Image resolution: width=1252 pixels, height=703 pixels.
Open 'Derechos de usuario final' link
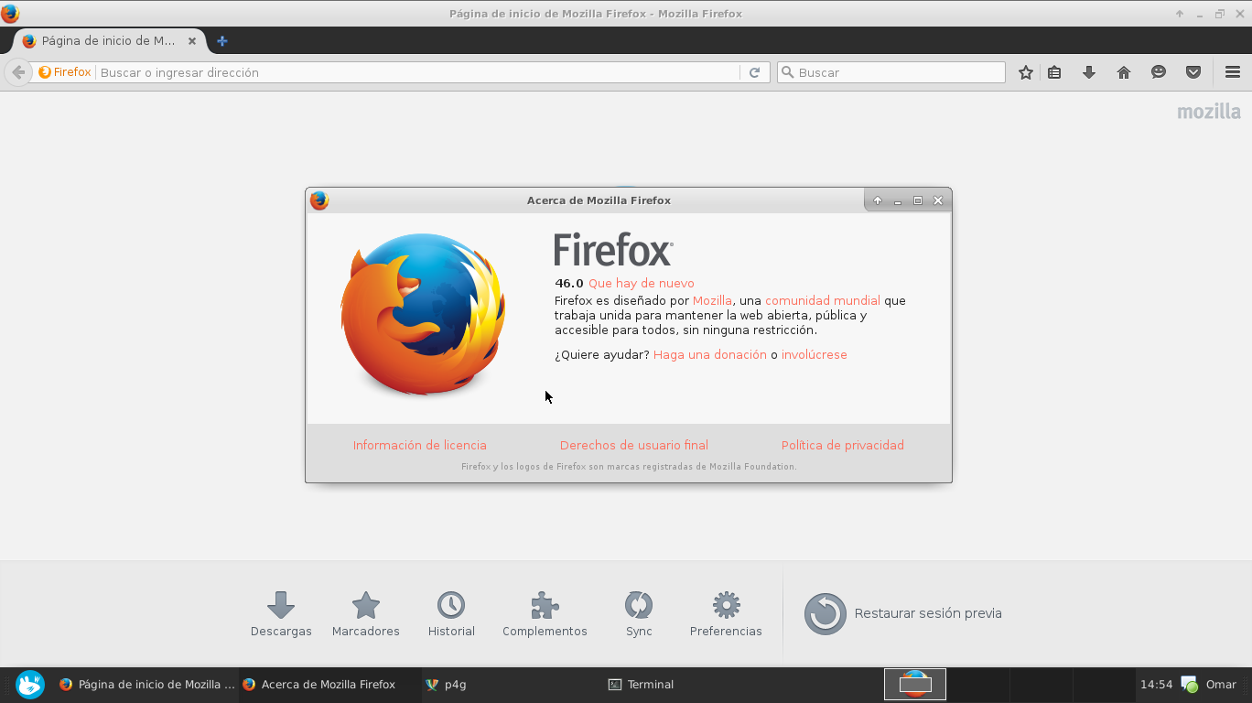634,446
